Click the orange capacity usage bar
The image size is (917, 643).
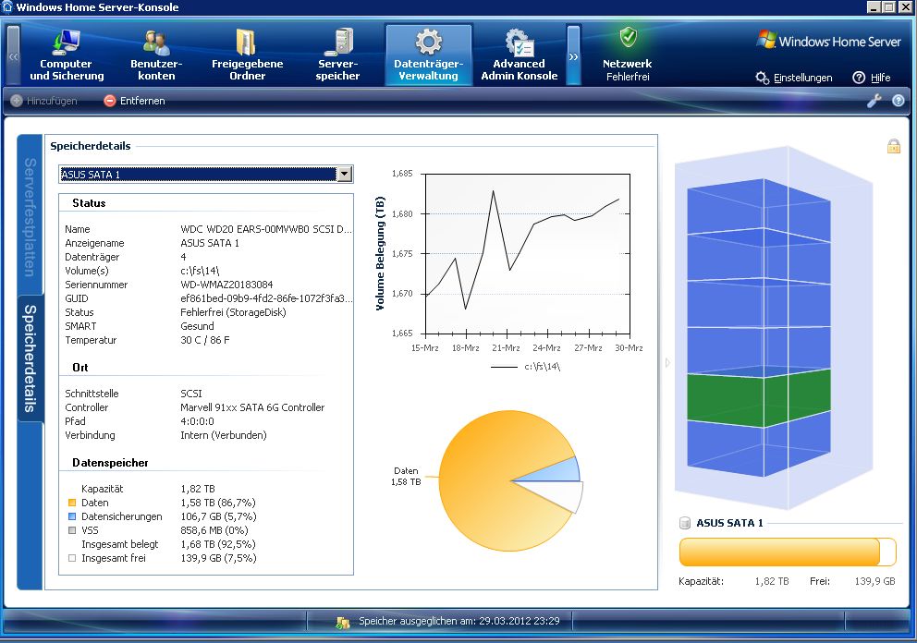click(788, 552)
